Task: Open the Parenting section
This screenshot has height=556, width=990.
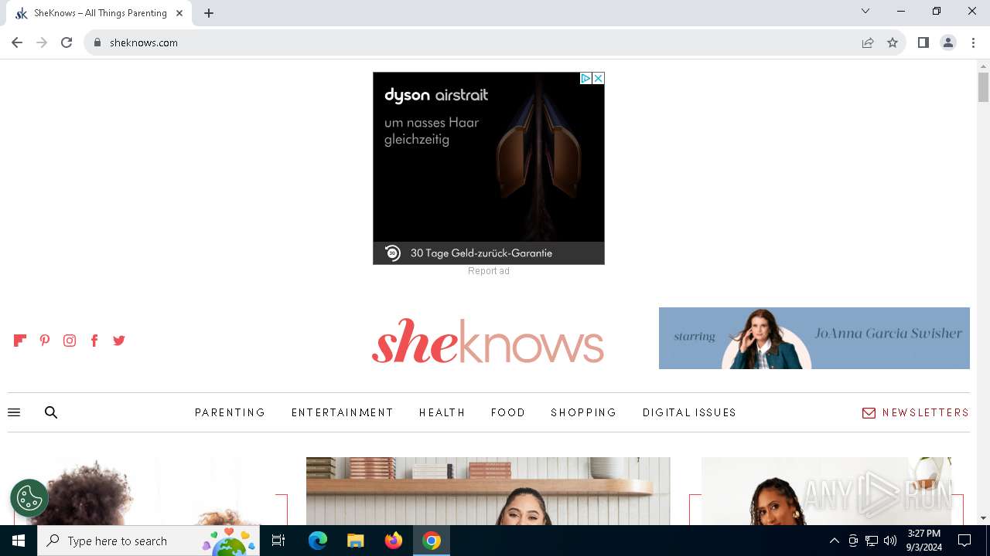Action: coord(230,412)
